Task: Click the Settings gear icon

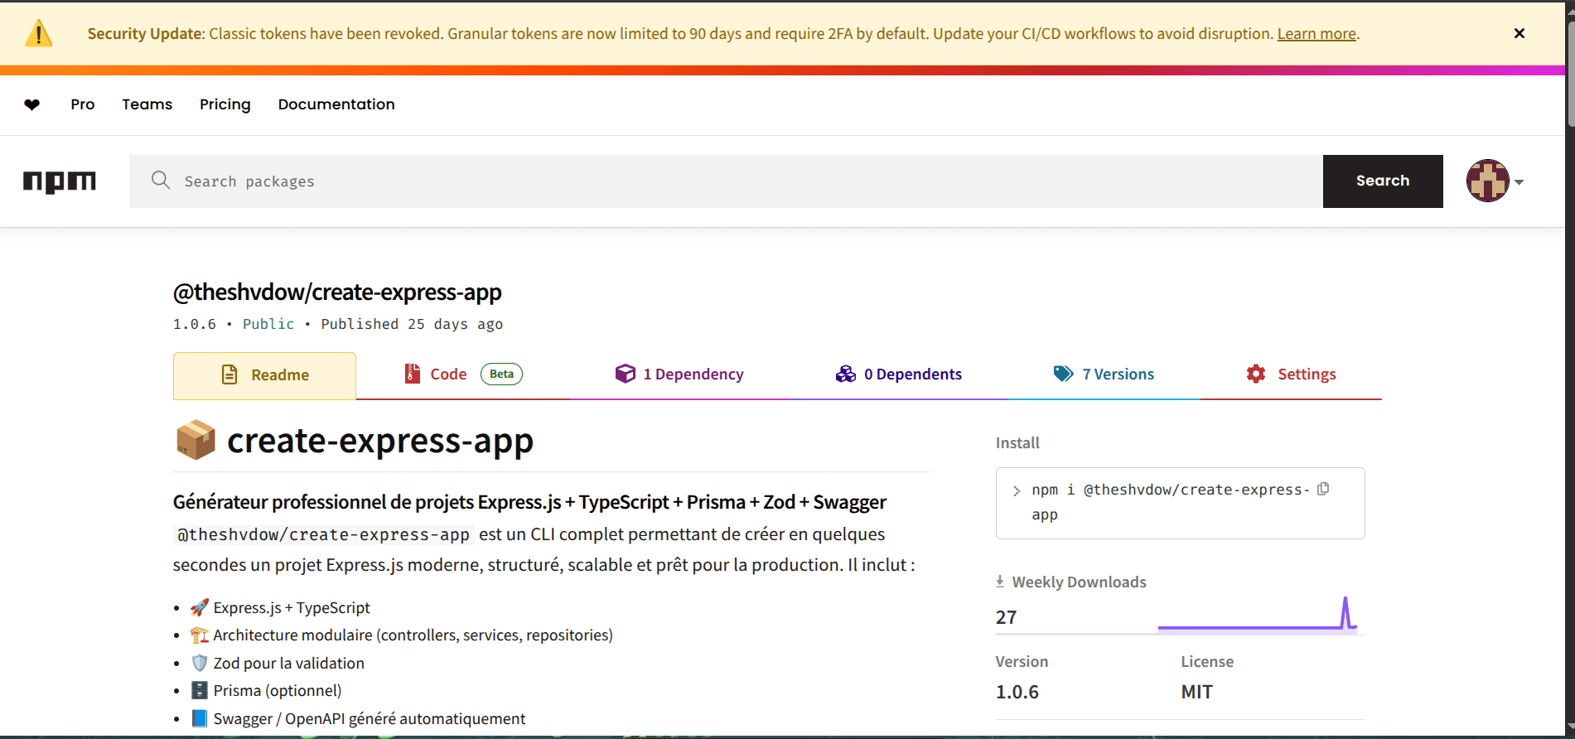Action: click(x=1256, y=374)
